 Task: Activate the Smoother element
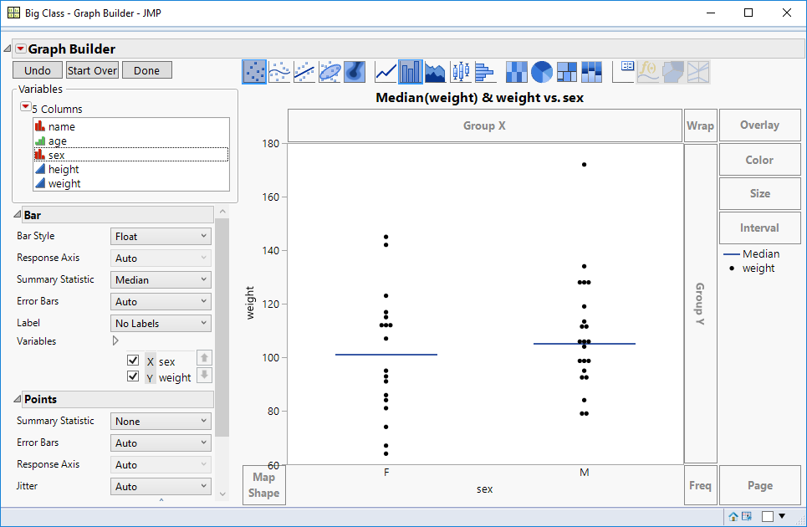click(278, 71)
